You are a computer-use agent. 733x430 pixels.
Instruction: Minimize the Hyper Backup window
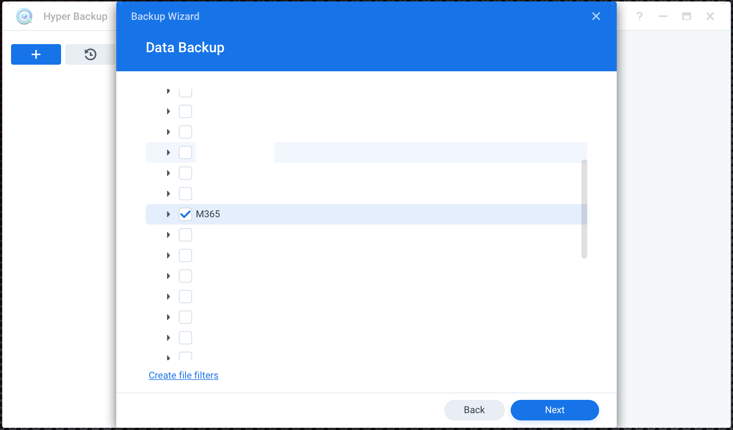(663, 16)
